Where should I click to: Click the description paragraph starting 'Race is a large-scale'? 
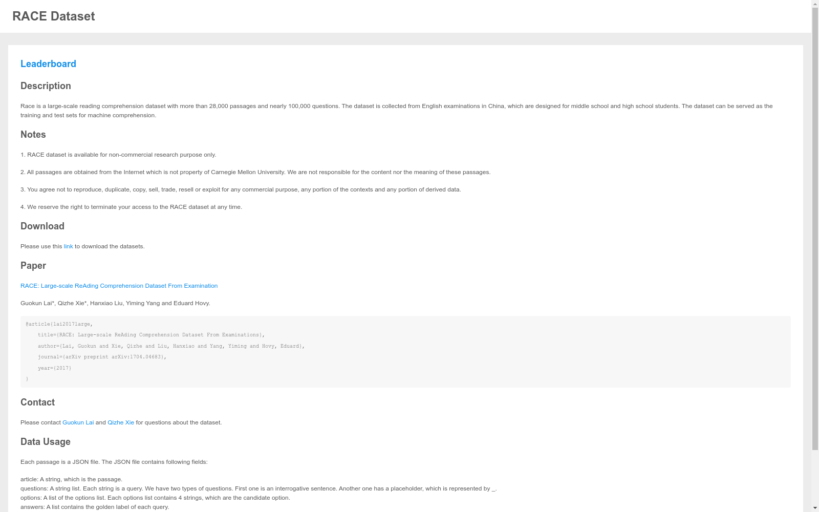coord(397,111)
